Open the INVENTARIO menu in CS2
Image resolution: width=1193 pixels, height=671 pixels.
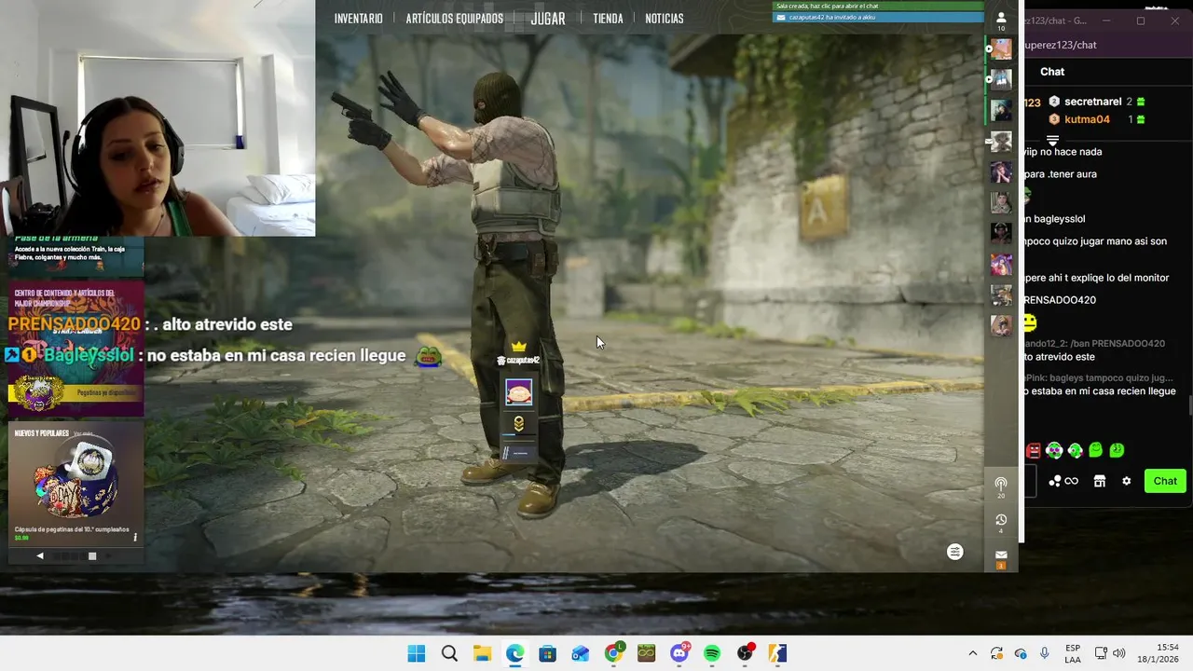pyautogui.click(x=358, y=19)
